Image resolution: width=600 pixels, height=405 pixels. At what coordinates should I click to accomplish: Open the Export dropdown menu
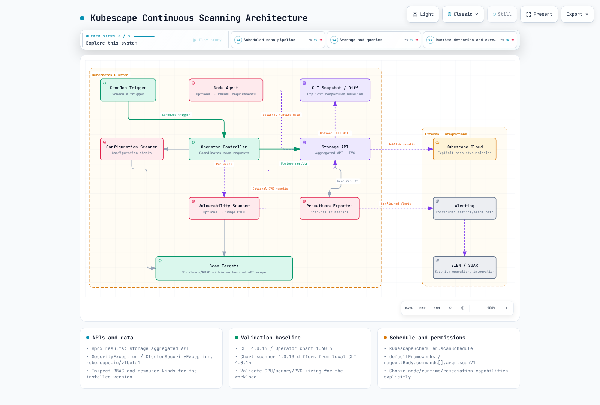click(x=577, y=14)
